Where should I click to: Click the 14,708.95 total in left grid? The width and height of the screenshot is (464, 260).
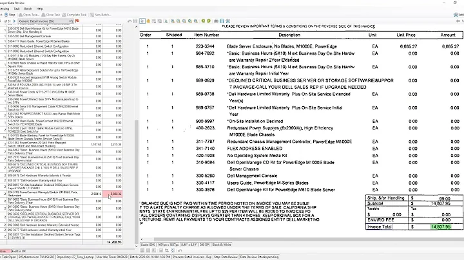(114, 242)
